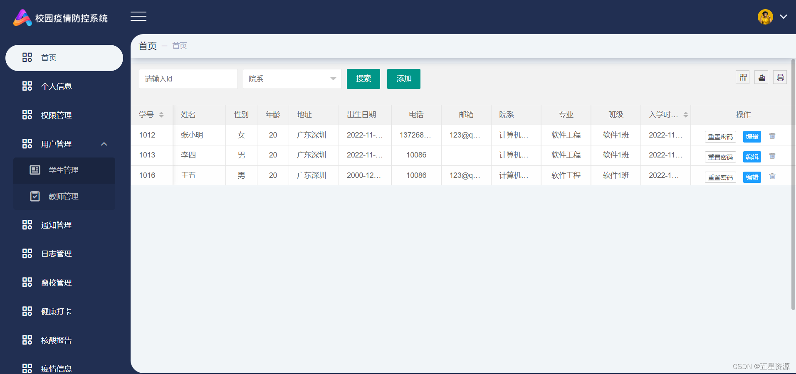Expand the user account dropdown chevron
The image size is (796, 374).
pos(784,17)
